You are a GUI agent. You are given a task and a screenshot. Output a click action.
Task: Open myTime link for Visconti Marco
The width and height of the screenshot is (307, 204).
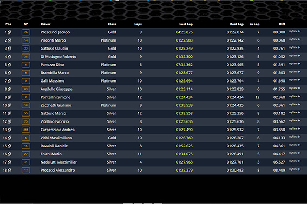click(295, 39)
